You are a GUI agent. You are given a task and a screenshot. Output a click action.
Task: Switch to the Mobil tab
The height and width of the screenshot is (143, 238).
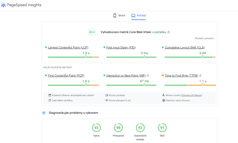tap(119, 15)
